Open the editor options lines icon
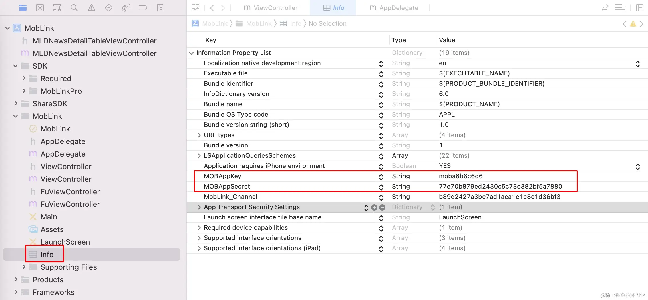Screen dimensions: 648x300 (x=620, y=8)
